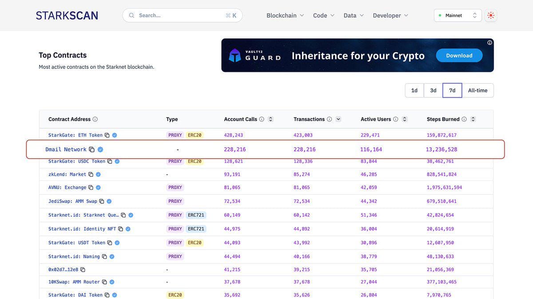Open the StarkScan logo homepage
This screenshot has width=533, height=299.
[67, 16]
